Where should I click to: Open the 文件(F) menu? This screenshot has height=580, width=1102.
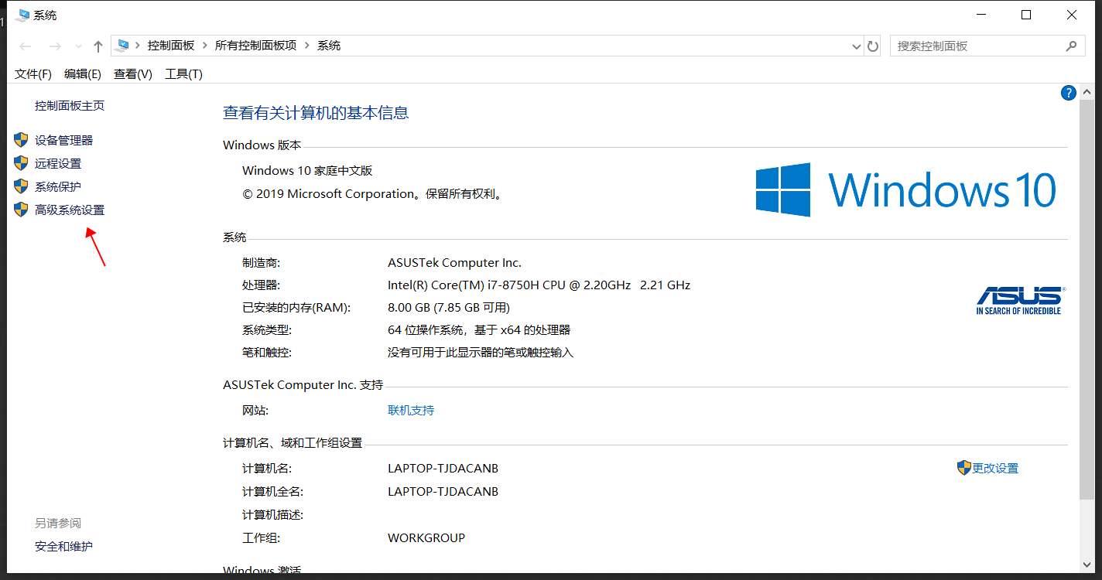pos(33,73)
